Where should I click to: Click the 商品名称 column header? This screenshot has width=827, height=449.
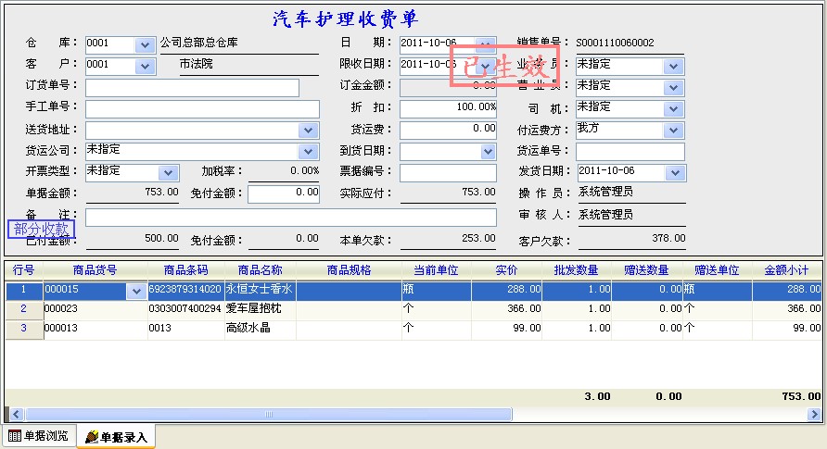click(260, 270)
